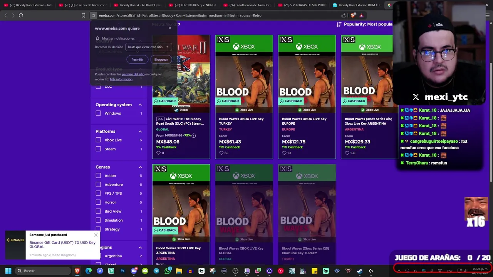Click Permitir to allow notifications
This screenshot has height=277, width=493.
137,60
